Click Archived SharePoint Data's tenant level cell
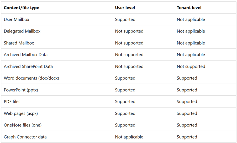The width and height of the screenshot is (237, 143). (191, 67)
